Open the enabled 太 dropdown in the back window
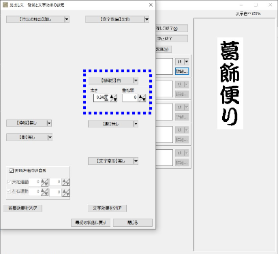The image size is (278, 254). point(182,61)
